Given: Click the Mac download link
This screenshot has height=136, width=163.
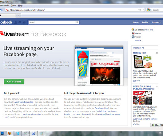Looking at the screenshot, I should (x=57, y=114).
